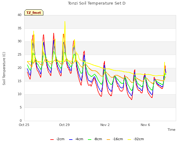This screenshot has width=194, height=145.
Task: Click the 5 y-axis tick label
Action: pos(21,108)
